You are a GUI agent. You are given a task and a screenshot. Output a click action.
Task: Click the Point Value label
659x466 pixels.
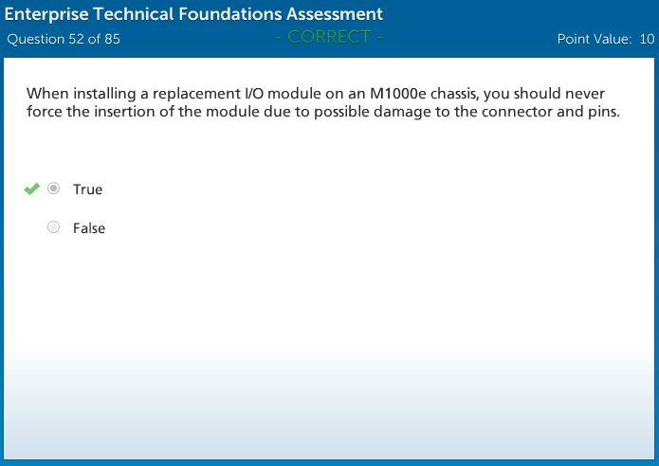point(595,39)
